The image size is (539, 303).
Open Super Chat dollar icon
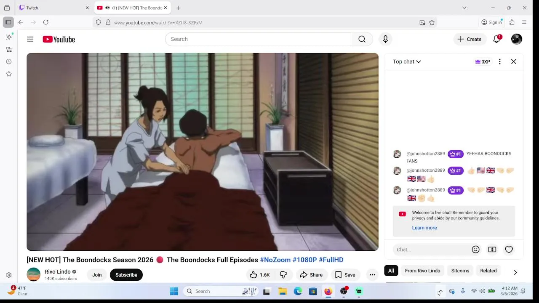click(492, 250)
